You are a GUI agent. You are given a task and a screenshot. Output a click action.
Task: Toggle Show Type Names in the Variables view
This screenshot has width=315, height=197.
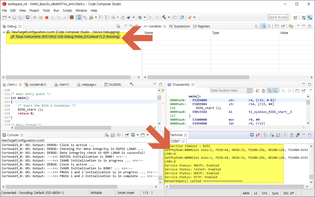click(257, 26)
